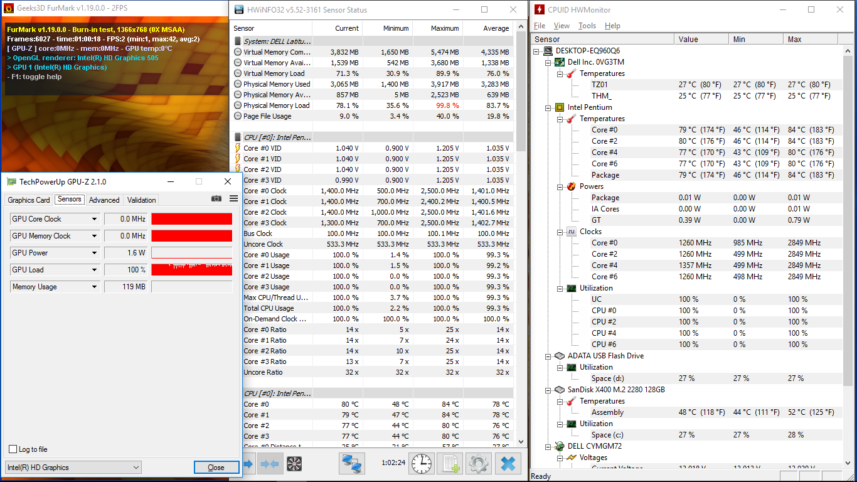Image resolution: width=857 pixels, height=482 pixels.
Task: Enable the Log to file checkbox
Action: [13, 449]
